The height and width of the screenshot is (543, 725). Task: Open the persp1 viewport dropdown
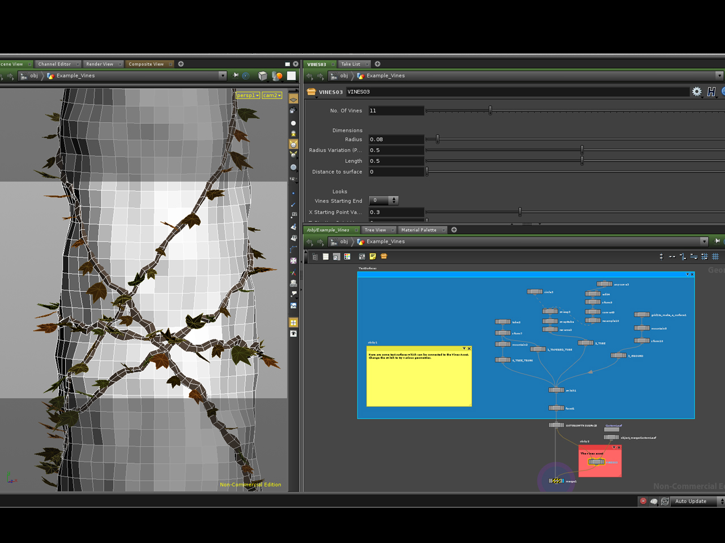click(248, 96)
